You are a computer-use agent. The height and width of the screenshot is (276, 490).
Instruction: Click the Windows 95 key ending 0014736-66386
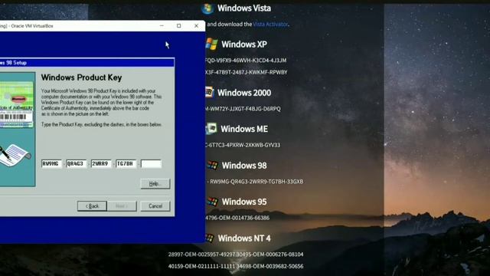point(237,218)
